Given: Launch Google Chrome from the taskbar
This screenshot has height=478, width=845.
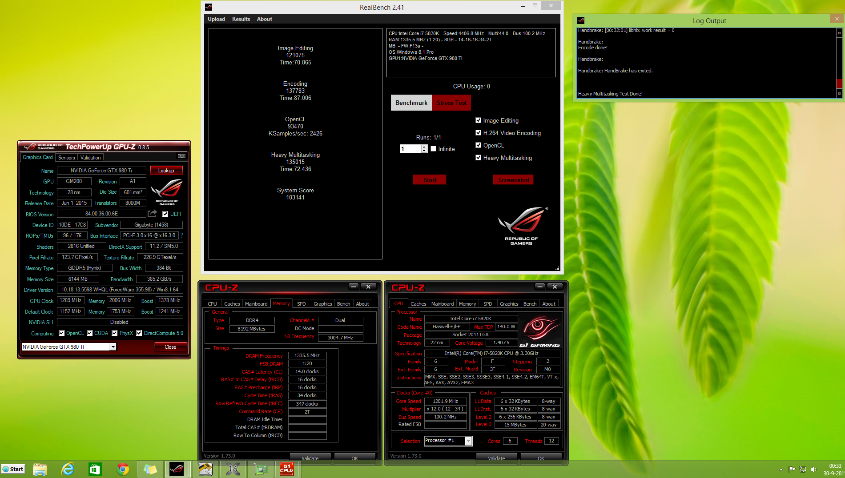Looking at the screenshot, I should (x=123, y=469).
